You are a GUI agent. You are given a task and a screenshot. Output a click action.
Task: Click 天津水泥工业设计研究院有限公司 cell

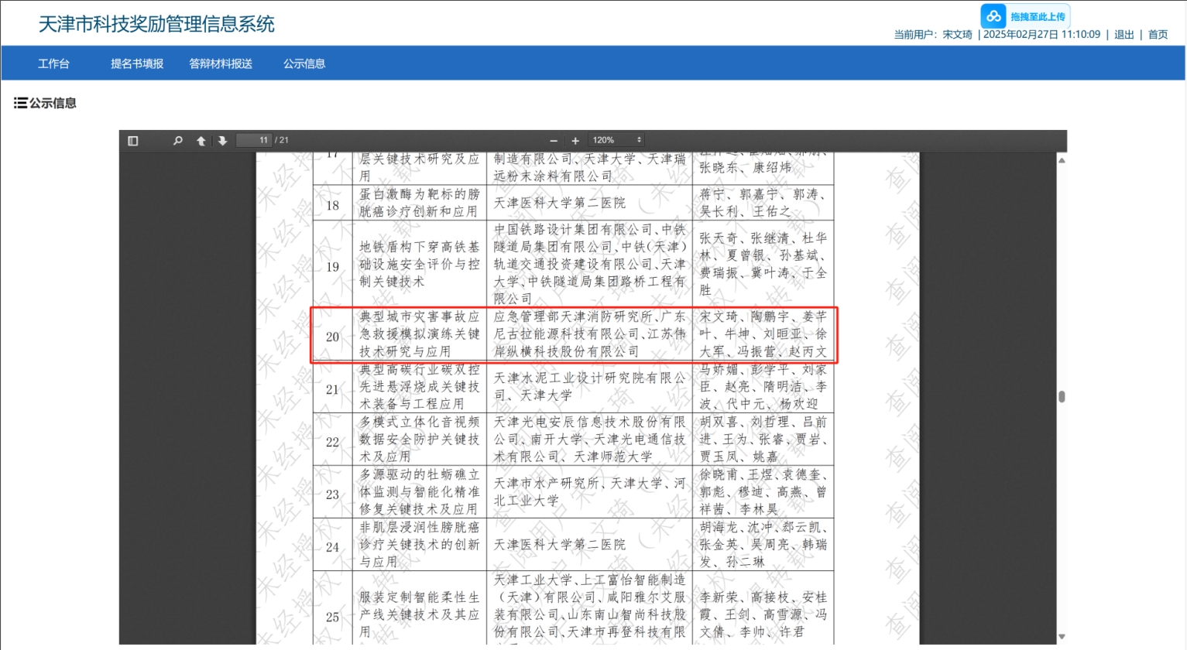[590, 387]
